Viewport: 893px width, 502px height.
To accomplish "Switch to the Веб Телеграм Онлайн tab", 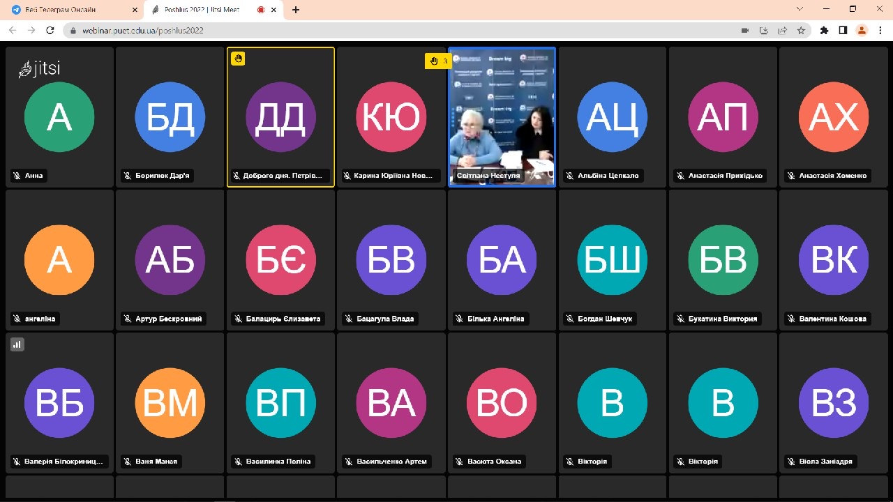I will 70,10.
